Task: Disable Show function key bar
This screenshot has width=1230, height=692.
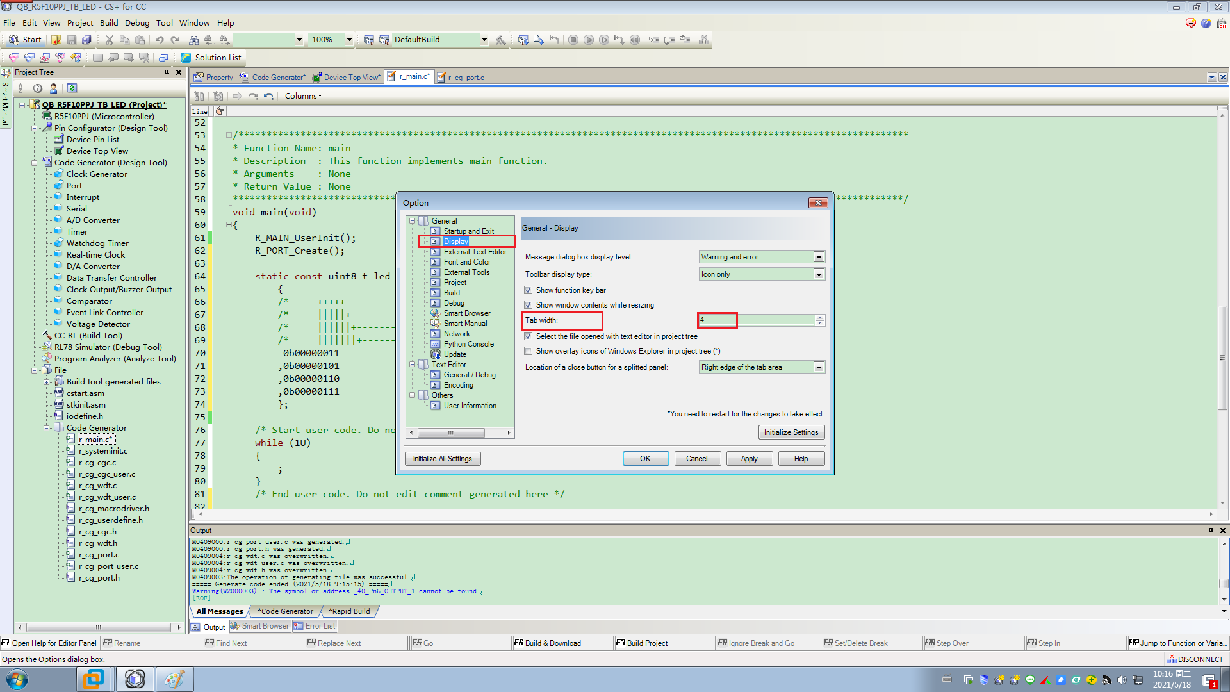Action: coord(529,290)
